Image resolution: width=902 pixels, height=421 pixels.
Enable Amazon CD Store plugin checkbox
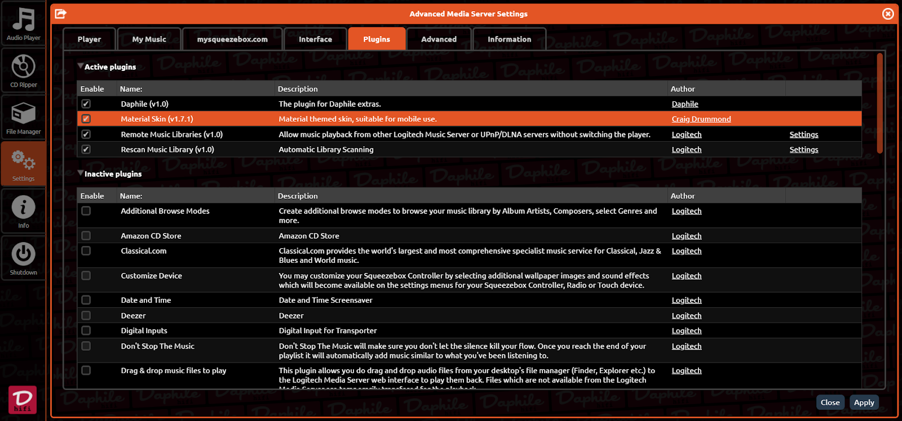(x=86, y=235)
